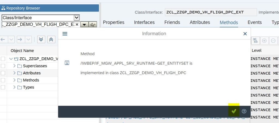
Task: Close the Information dialog with the X
Action: point(245,34)
